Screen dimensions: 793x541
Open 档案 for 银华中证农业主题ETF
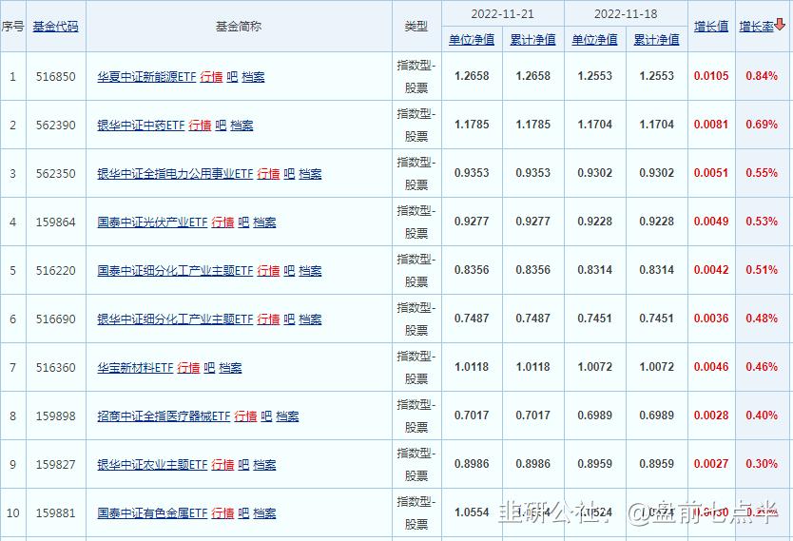tap(264, 465)
